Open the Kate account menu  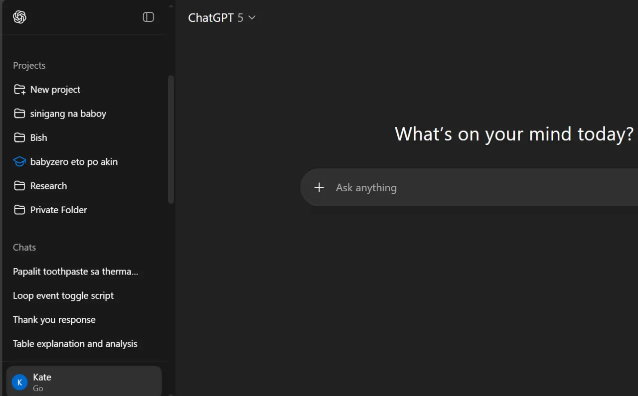(84, 382)
